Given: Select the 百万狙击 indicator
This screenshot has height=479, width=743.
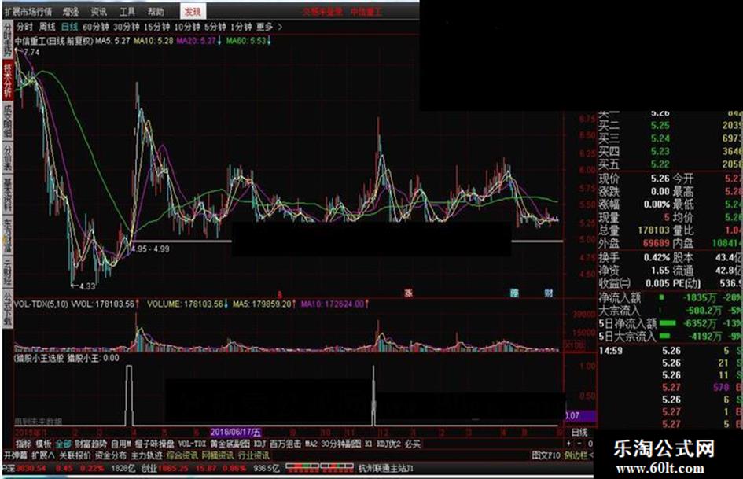Looking at the screenshot, I should [x=285, y=444].
